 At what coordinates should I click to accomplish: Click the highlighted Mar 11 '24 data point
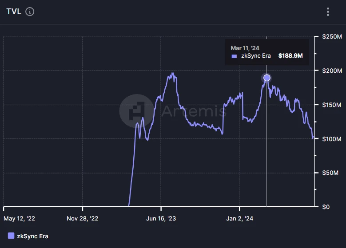(x=266, y=78)
